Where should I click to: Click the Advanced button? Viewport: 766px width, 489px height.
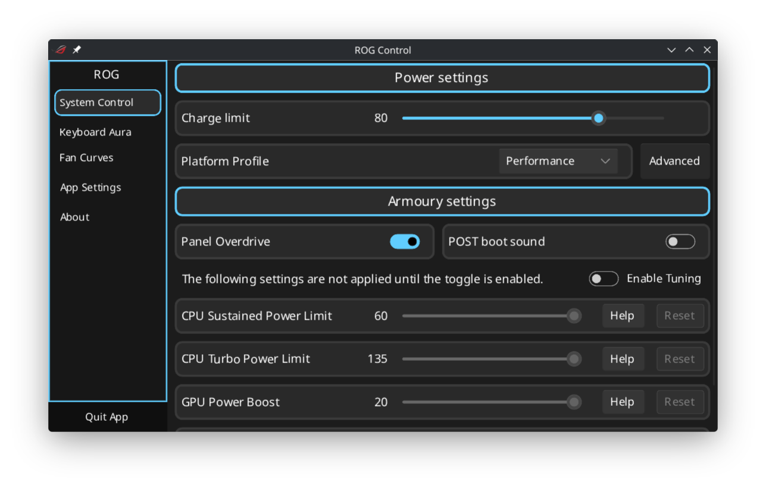[674, 161]
